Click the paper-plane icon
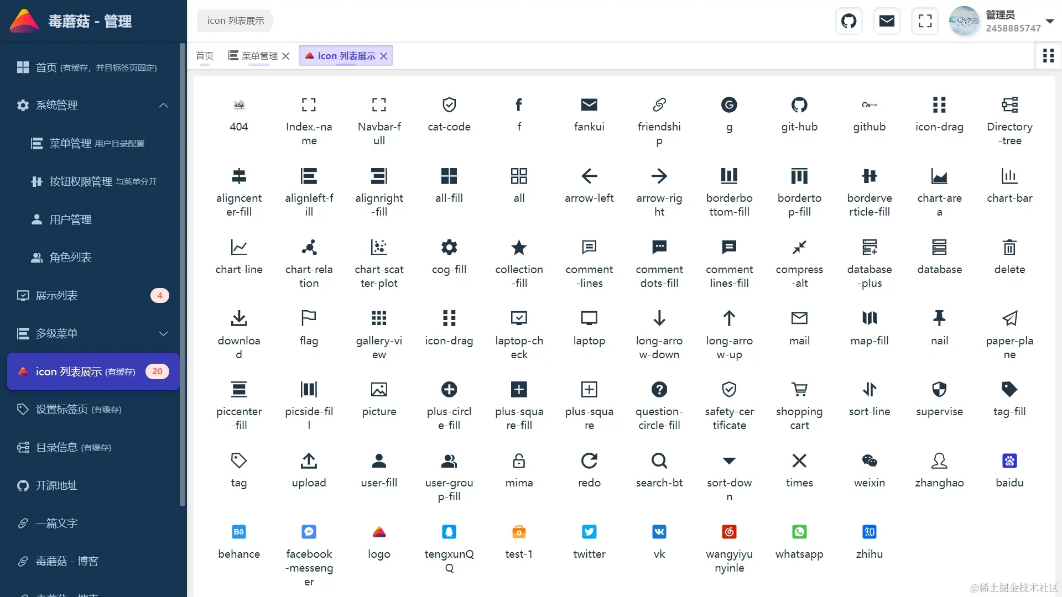Screen dimensions: 1062x597 [1009, 318]
